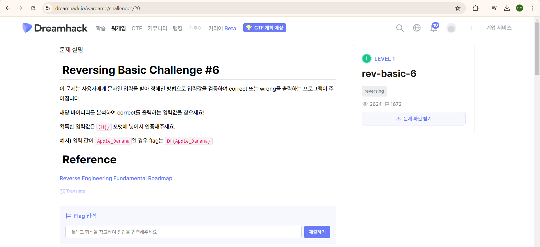Open 기업 서비스 link

tap(499, 28)
